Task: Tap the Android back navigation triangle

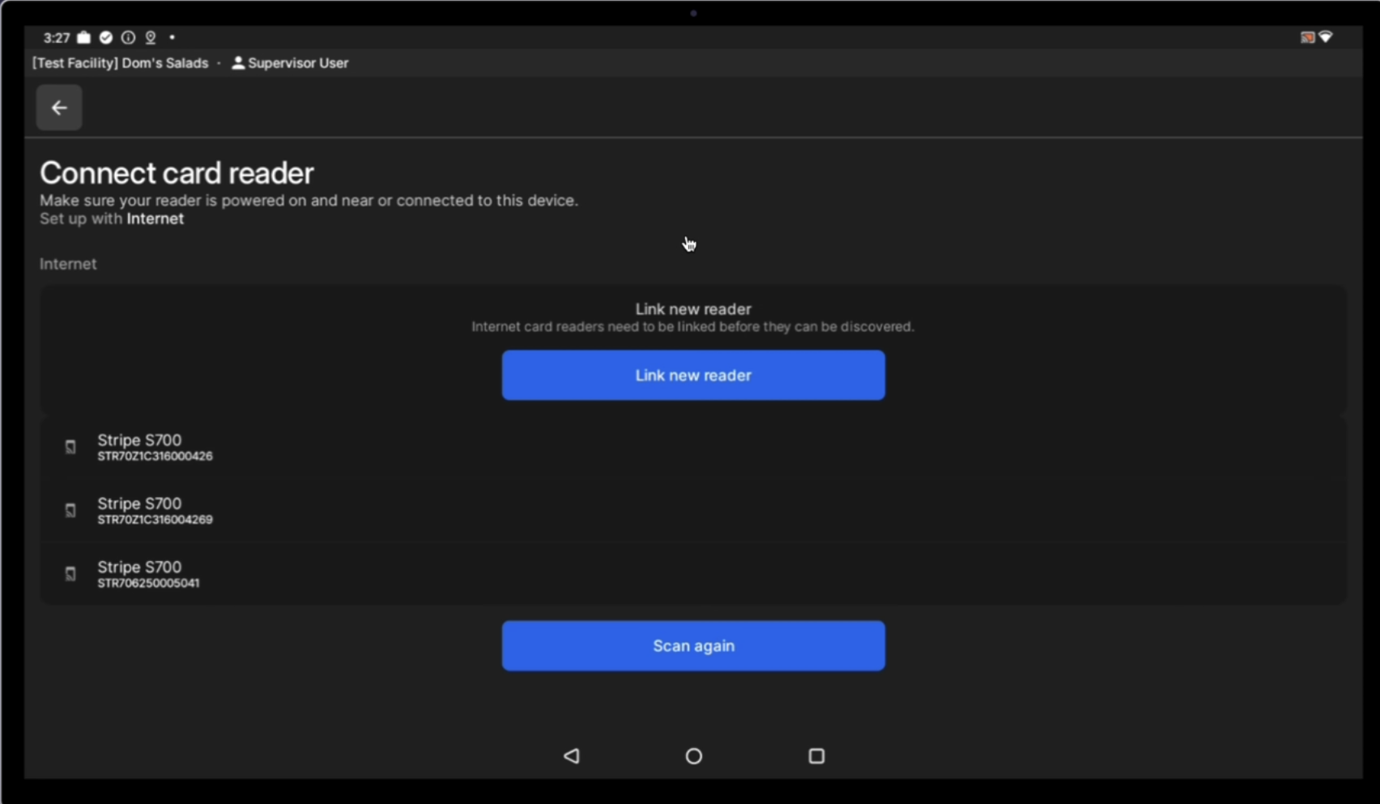Action: pos(572,755)
